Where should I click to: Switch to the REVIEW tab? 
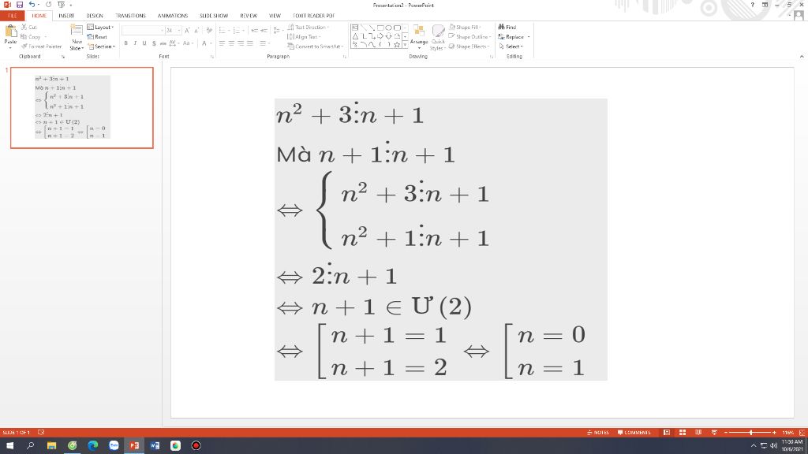point(249,16)
